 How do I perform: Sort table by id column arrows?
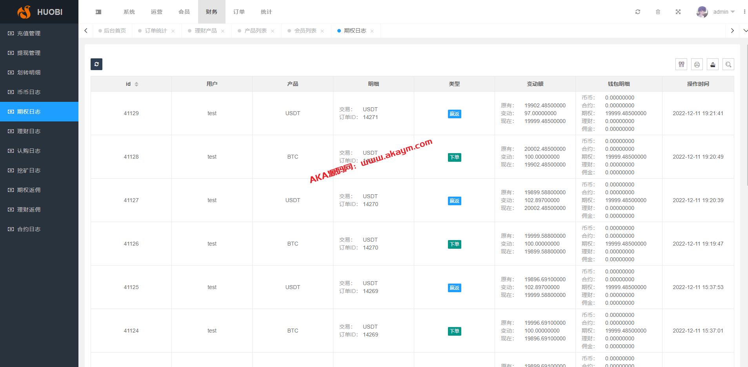coord(136,84)
